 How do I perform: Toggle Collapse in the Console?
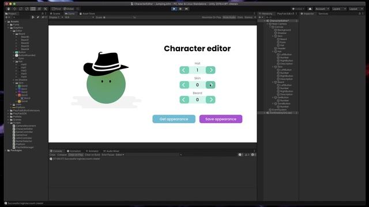(62, 155)
